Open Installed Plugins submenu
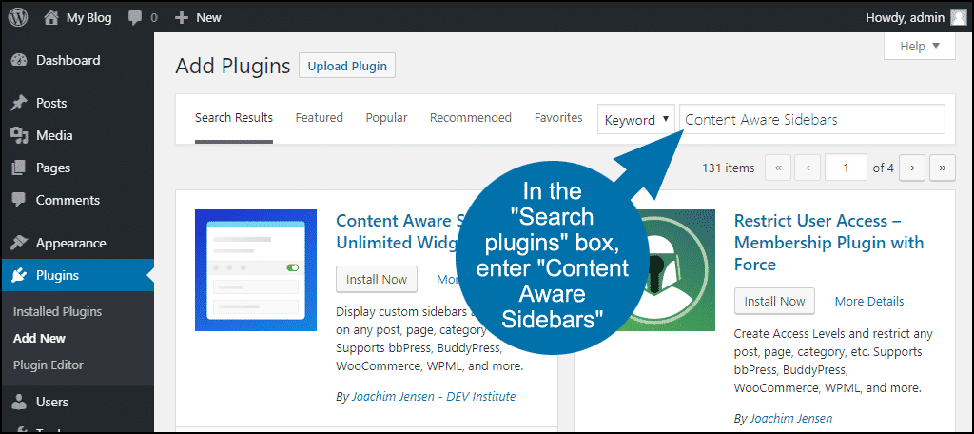This screenshot has width=974, height=434. (x=57, y=311)
